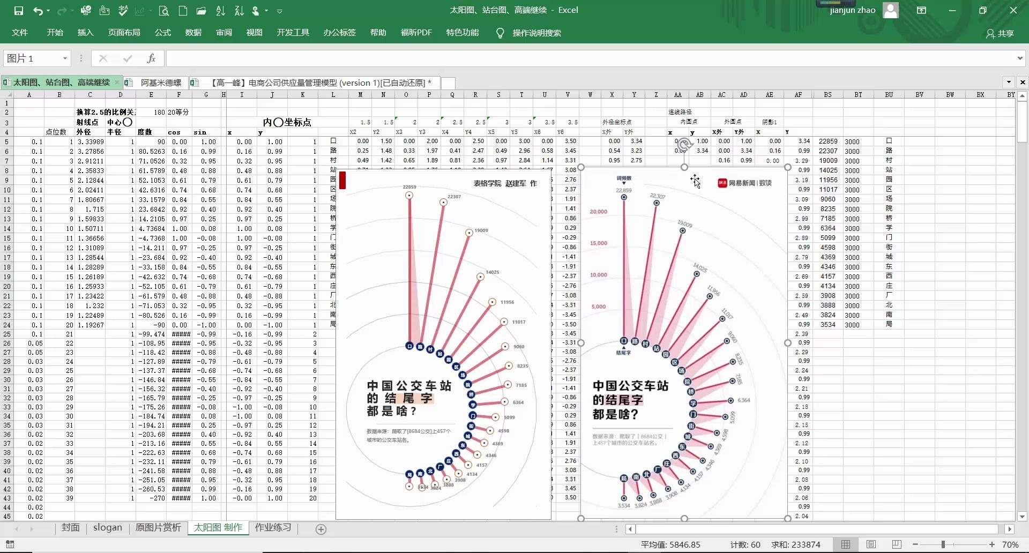
Task: Switch to Page Break Preview in status bar
Action: tap(897, 544)
